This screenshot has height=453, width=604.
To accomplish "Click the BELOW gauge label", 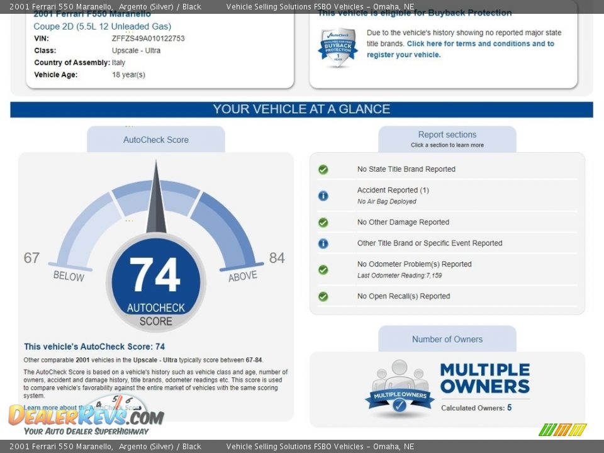I will 69,276.
